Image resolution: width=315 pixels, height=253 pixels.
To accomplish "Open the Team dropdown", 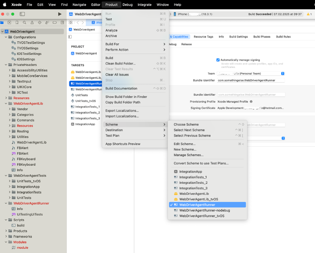I will 251,73.
